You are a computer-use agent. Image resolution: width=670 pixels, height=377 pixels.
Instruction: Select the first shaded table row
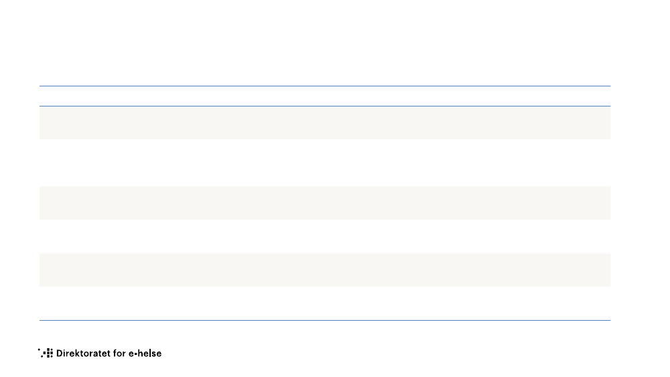[325, 123]
